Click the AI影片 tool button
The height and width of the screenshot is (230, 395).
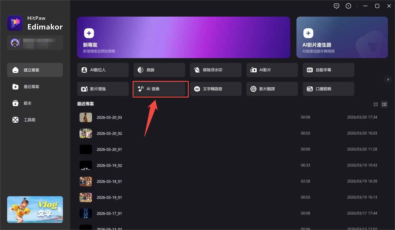(x=272, y=70)
